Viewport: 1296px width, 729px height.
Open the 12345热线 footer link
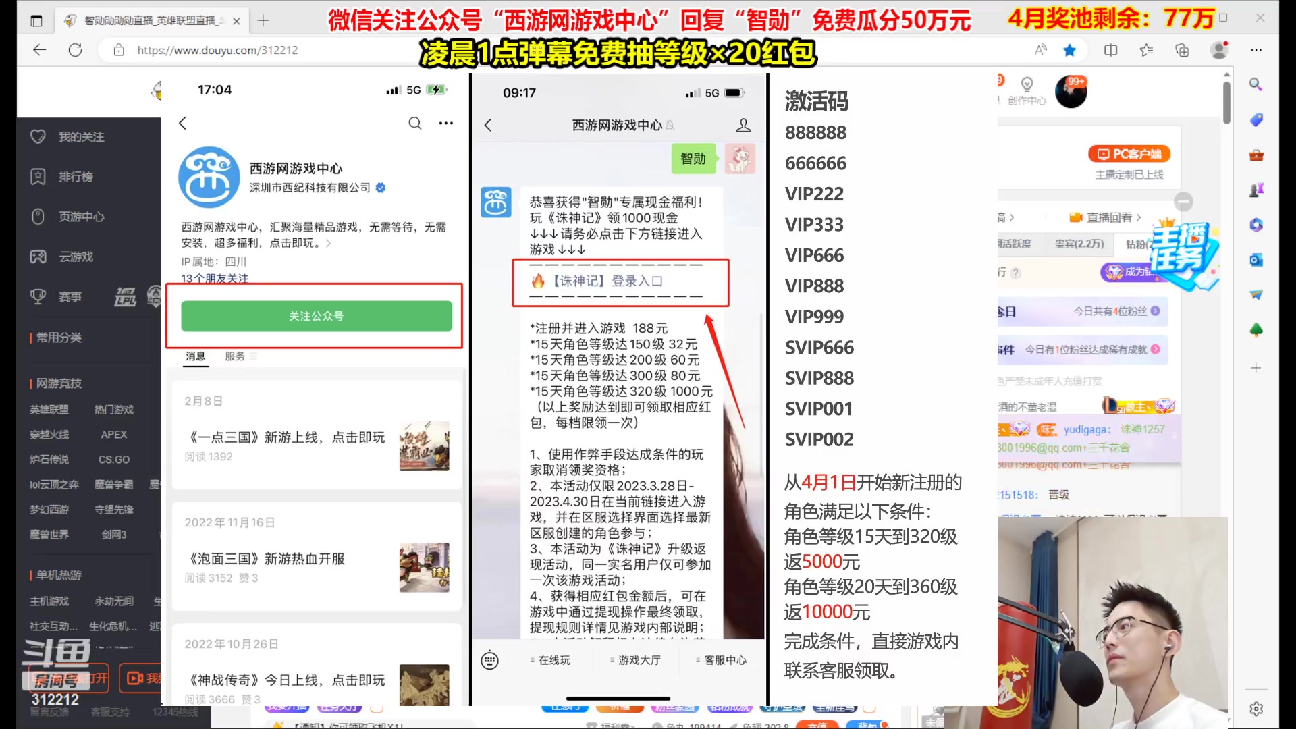[175, 712]
